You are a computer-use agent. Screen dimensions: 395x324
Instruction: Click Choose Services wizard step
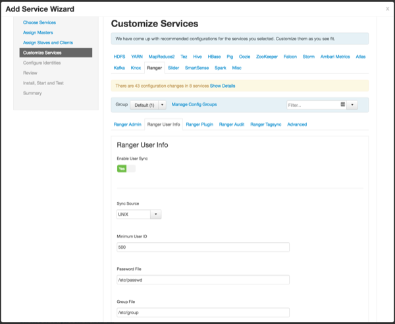(x=39, y=22)
